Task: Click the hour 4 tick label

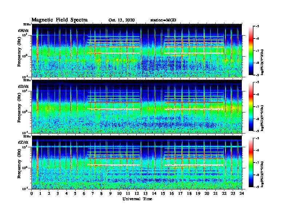Action: (67, 193)
